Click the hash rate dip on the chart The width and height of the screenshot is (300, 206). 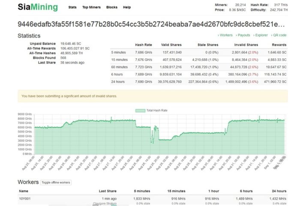pos(153,141)
